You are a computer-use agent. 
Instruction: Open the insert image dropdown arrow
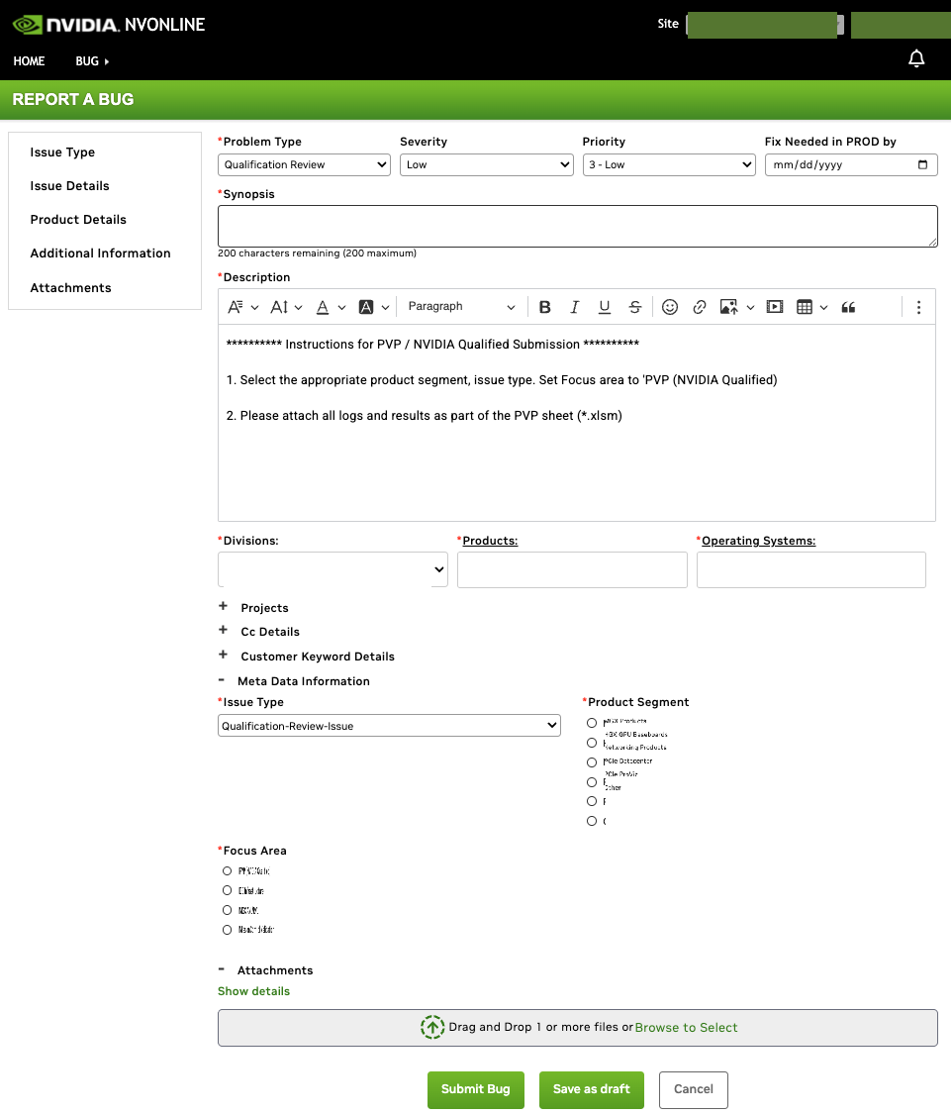(x=750, y=308)
